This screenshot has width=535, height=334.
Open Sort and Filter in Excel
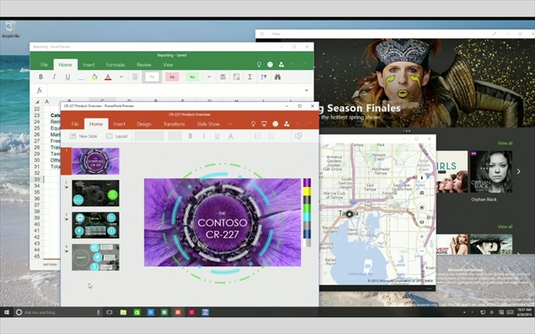pyautogui.click(x=264, y=77)
